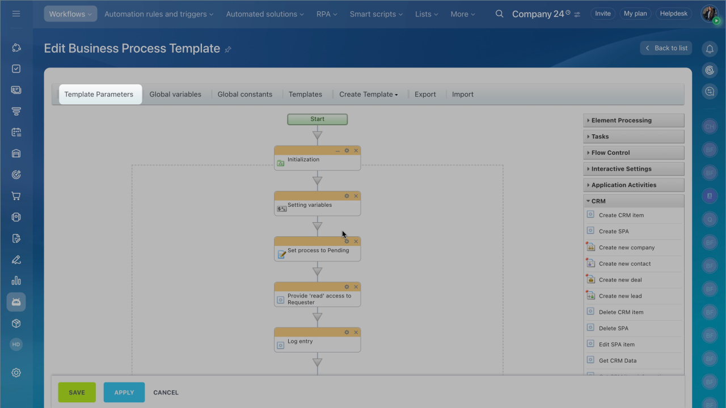Open the Create Template dropdown
The height and width of the screenshot is (408, 726).
pos(369,94)
